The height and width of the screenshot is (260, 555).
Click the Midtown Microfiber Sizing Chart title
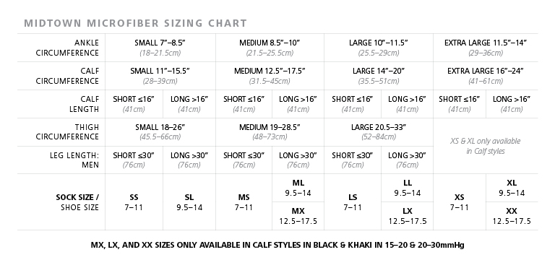[x=135, y=23]
